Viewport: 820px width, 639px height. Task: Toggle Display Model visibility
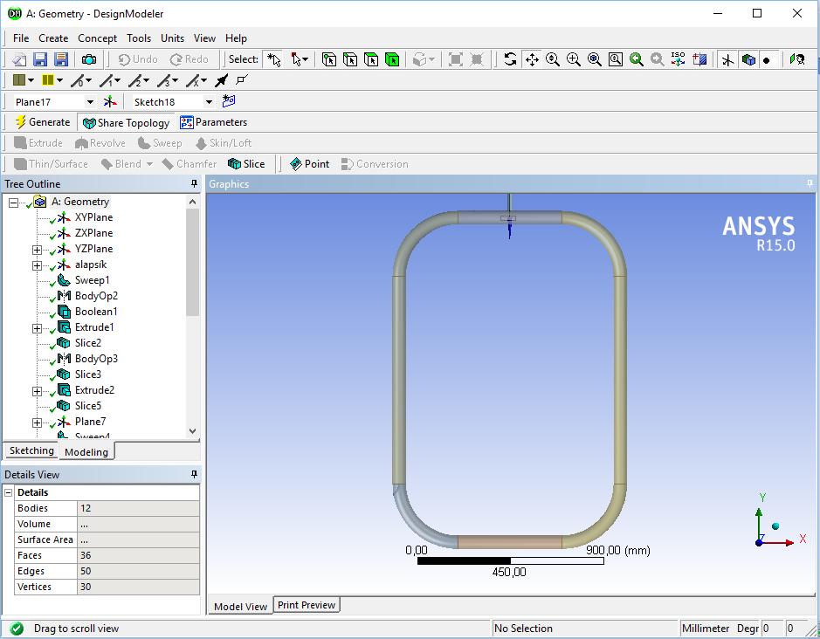coord(748,59)
